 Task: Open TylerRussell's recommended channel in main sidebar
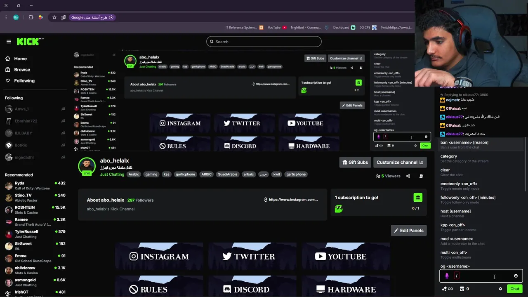point(35,234)
